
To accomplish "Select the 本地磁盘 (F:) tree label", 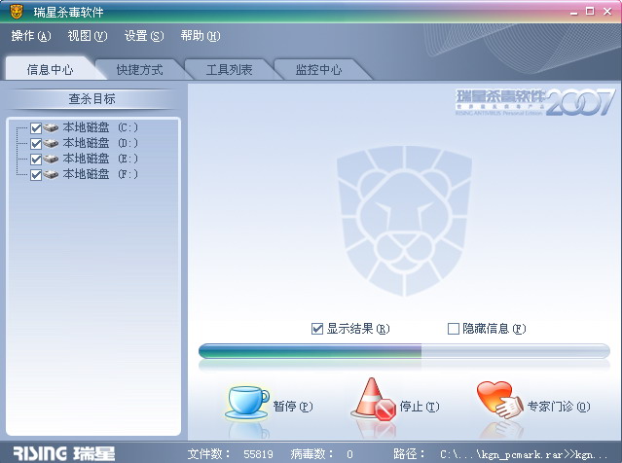I will tap(100, 174).
